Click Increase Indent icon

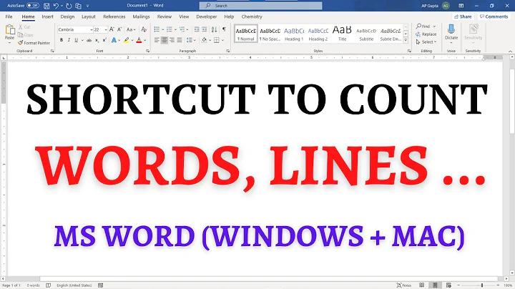[x=205, y=29]
